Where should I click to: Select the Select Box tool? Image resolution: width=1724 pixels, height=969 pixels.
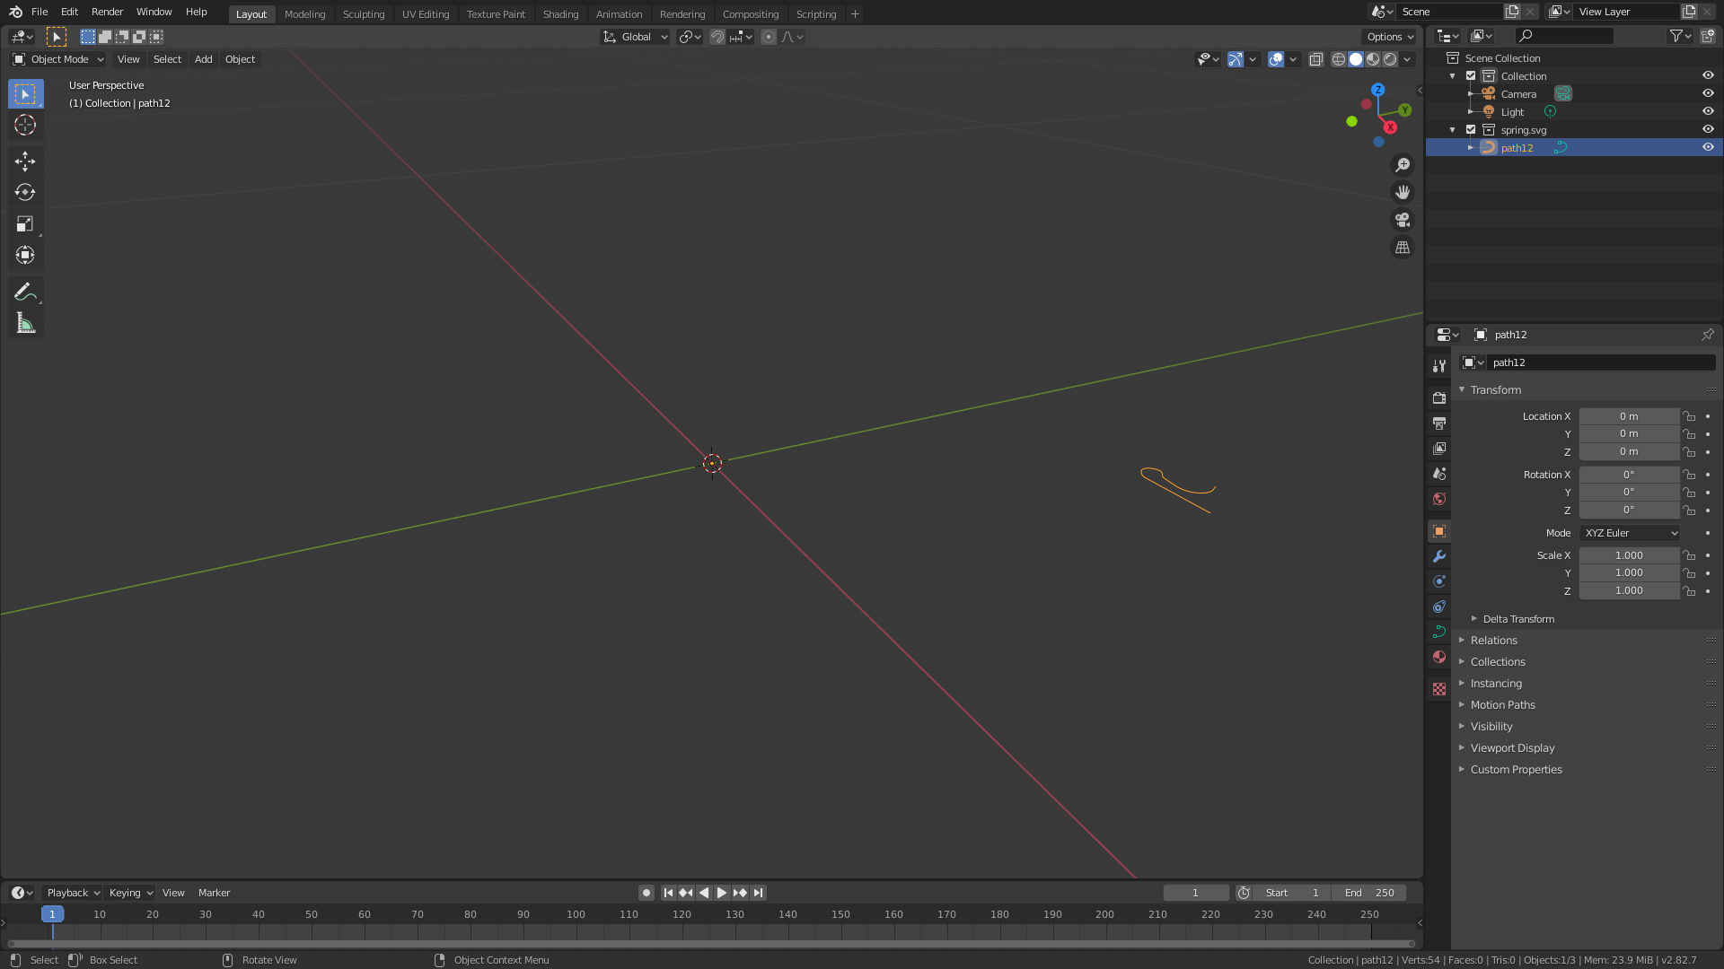[x=25, y=94]
